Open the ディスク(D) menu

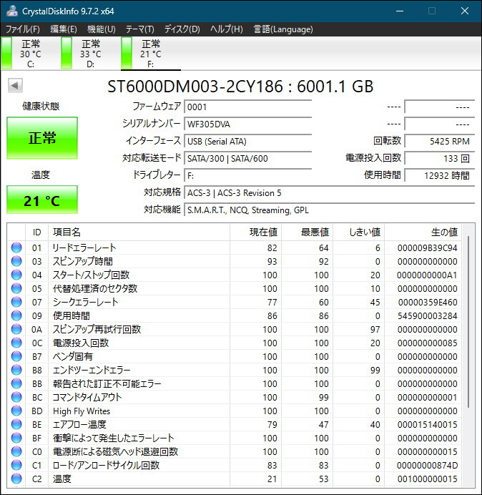(x=182, y=29)
